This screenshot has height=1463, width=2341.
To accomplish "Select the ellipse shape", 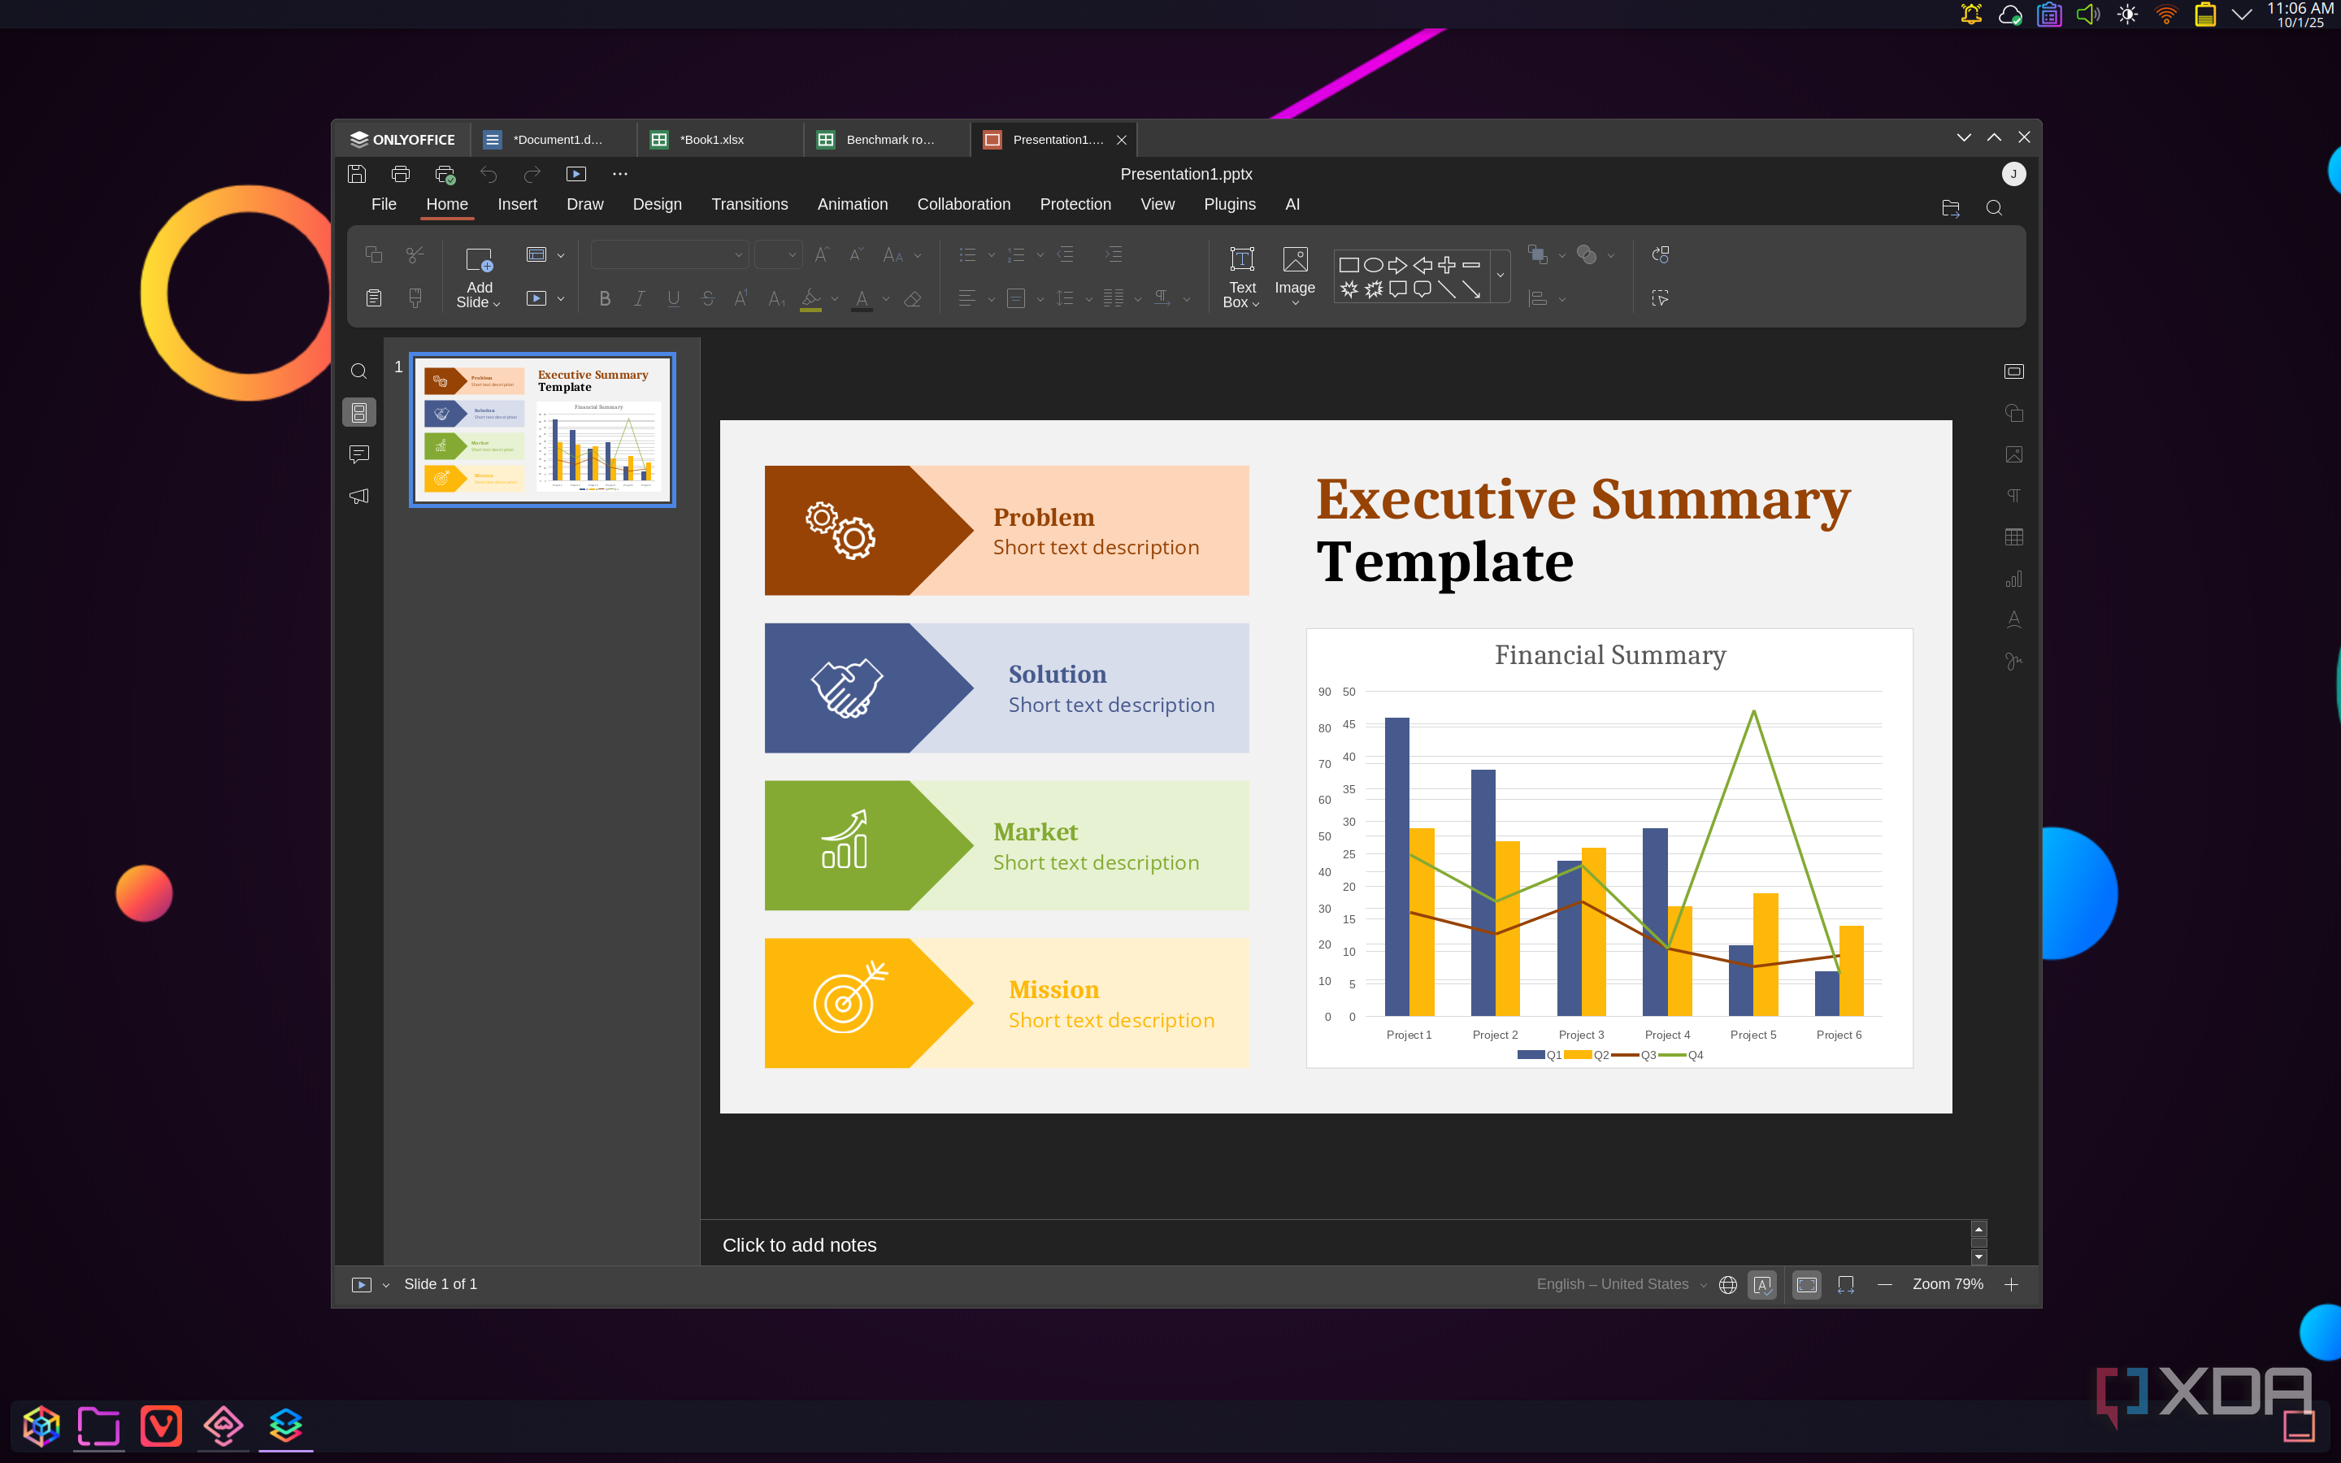I will click(1373, 264).
